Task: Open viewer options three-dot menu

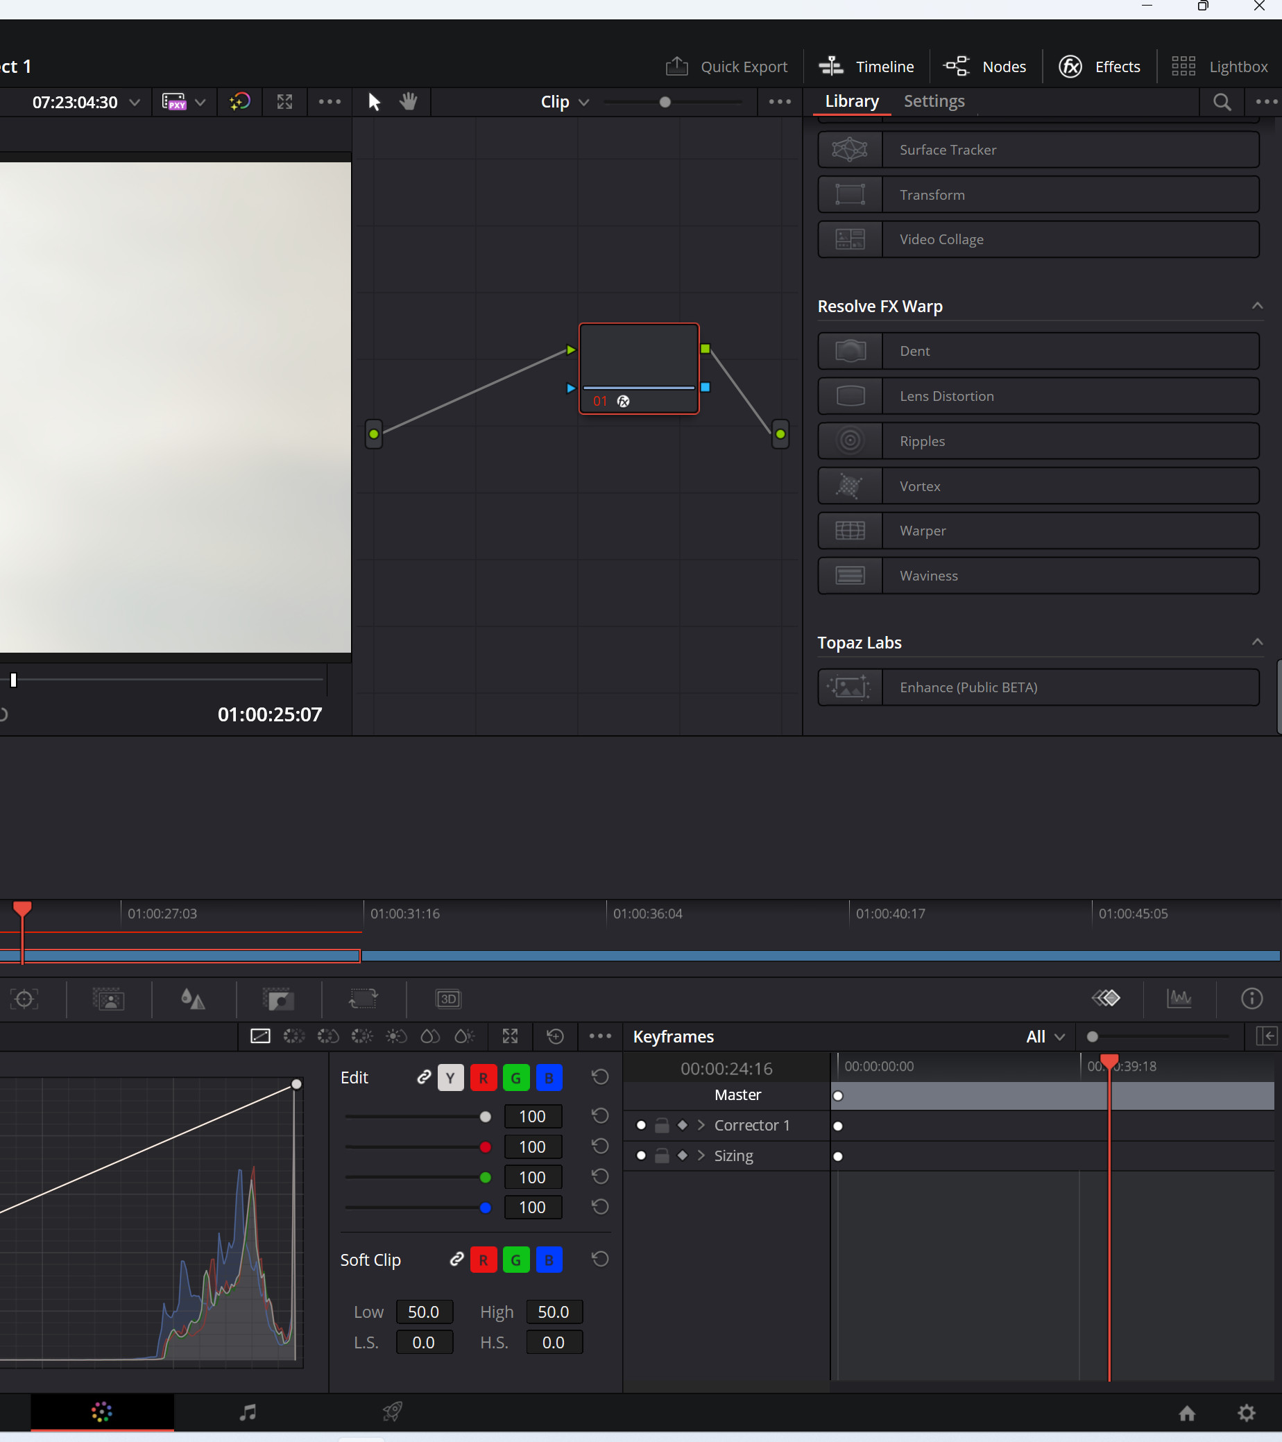Action: point(330,102)
